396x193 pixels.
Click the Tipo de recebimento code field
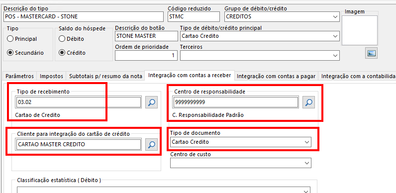pyautogui.click(x=78, y=102)
